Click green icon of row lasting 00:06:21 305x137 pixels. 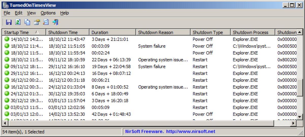coord(7,80)
